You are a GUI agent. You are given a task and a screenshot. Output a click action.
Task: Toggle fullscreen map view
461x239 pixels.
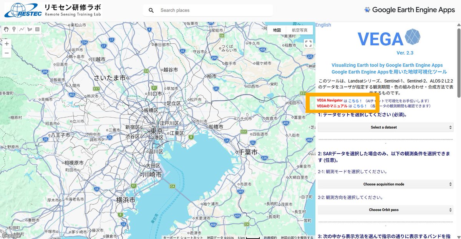tap(308, 43)
